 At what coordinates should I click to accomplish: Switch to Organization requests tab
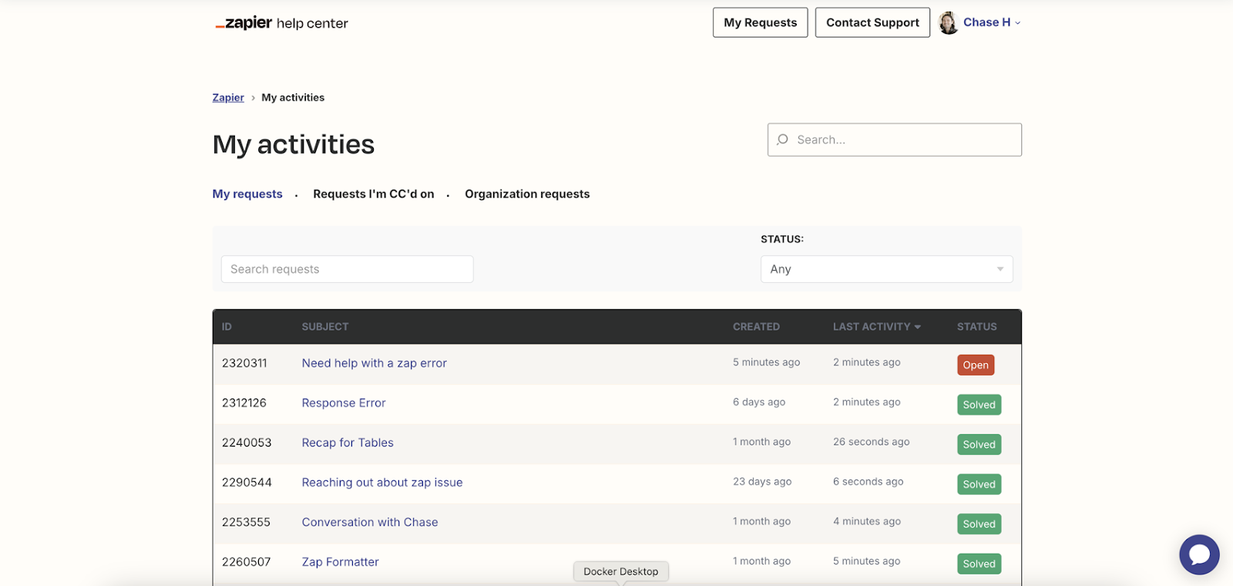(x=527, y=194)
